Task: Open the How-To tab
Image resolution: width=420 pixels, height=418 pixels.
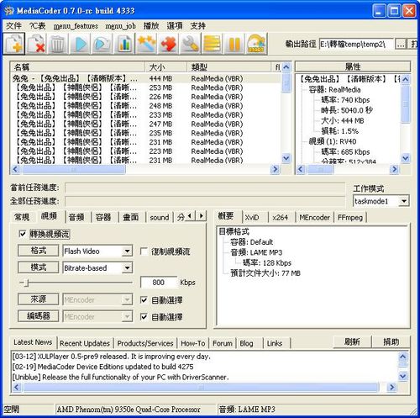Action: (x=193, y=343)
